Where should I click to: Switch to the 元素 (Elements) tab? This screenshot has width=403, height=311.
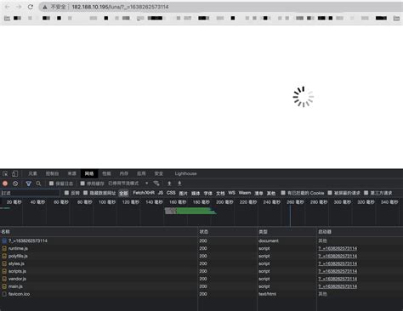32,173
